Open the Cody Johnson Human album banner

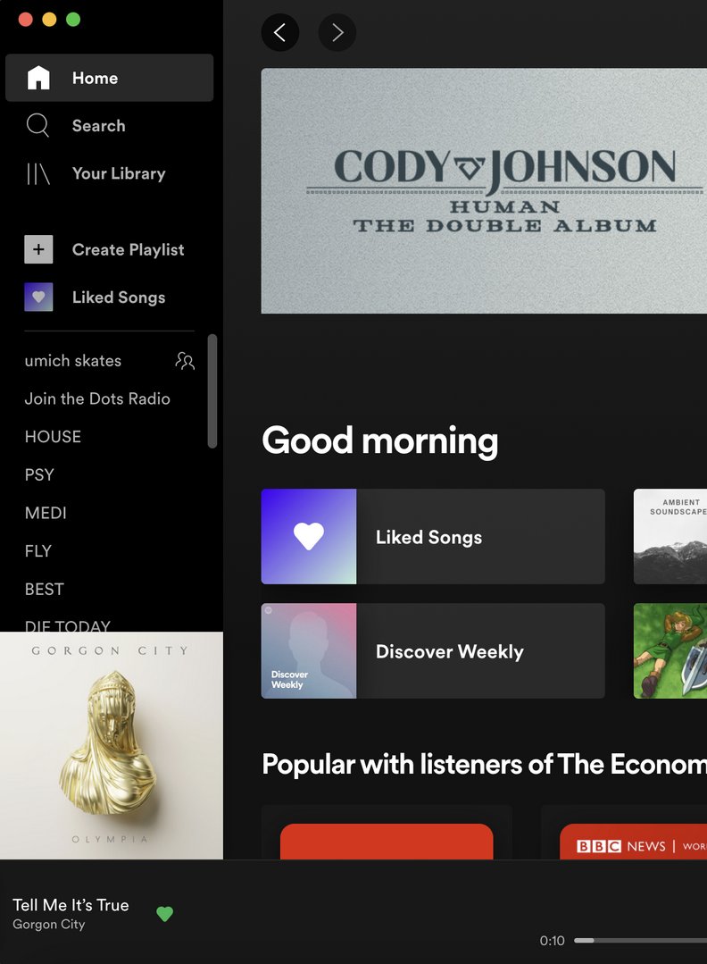tap(484, 190)
